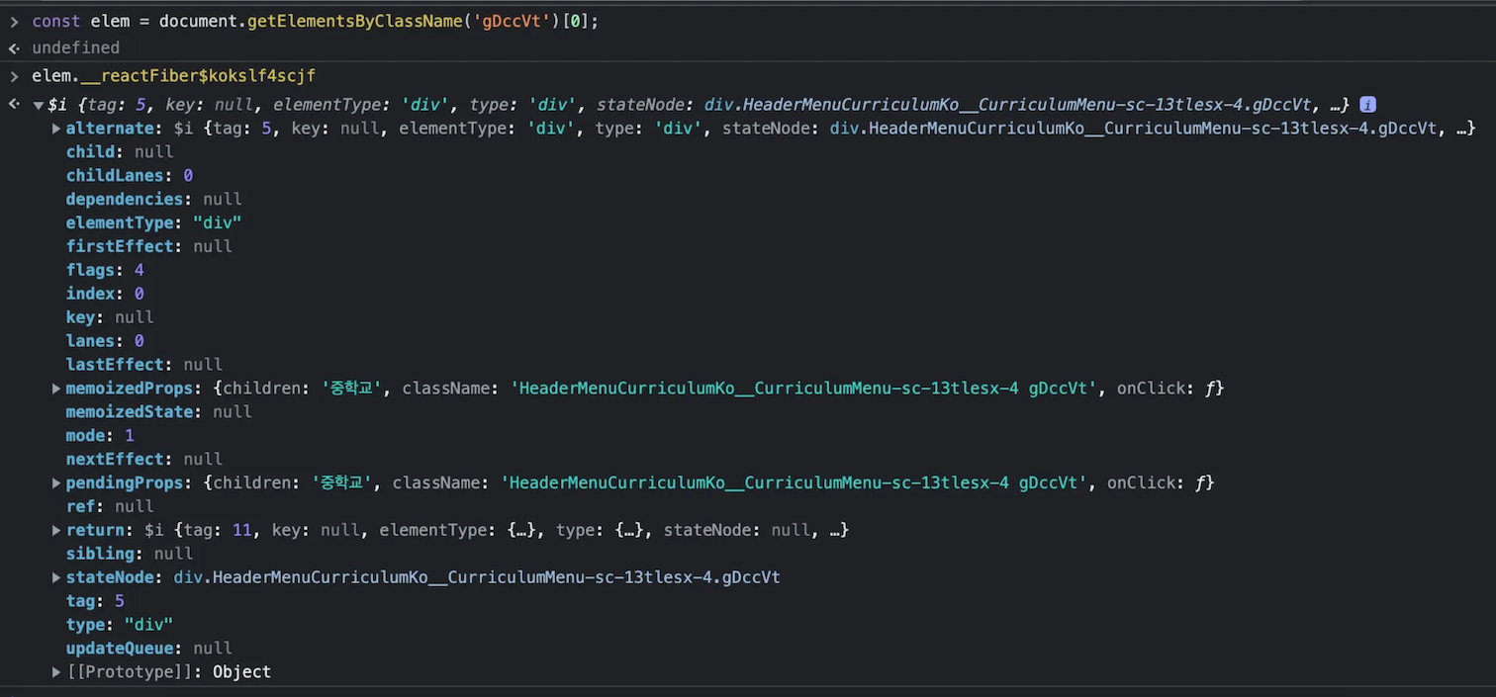Expand the return fiber node
1496x697 pixels.
56,531
